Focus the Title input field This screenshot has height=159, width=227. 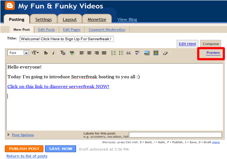[x=67, y=39]
